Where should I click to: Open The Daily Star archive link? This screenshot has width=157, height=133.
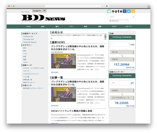tap(29, 39)
